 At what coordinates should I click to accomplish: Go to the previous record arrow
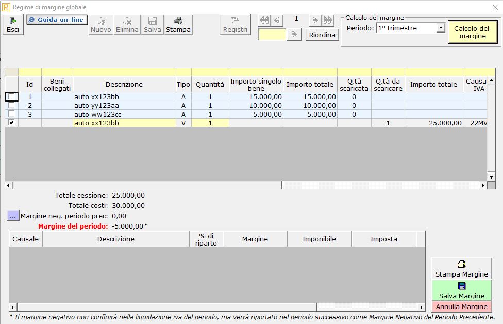[277, 20]
